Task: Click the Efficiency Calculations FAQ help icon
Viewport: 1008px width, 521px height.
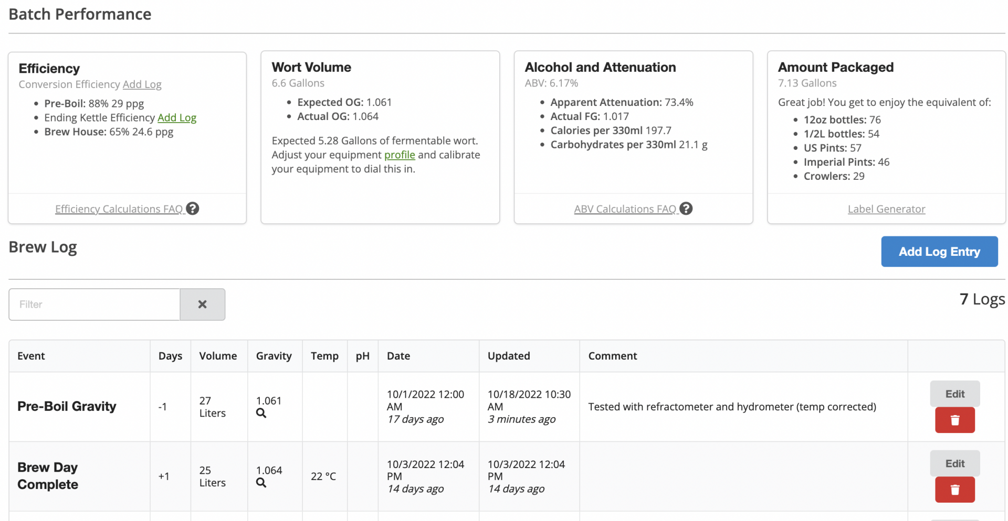Action: point(193,209)
